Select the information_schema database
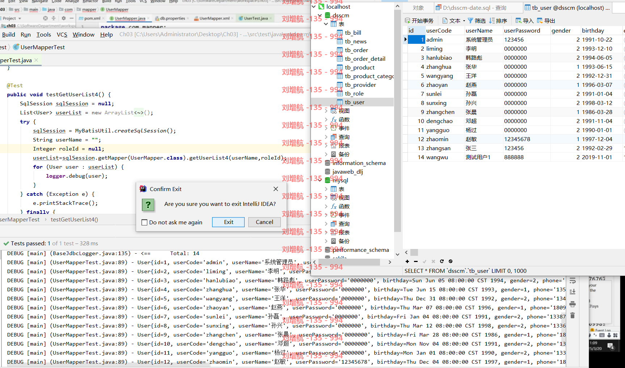Image resolution: width=625 pixels, height=368 pixels. point(359,163)
